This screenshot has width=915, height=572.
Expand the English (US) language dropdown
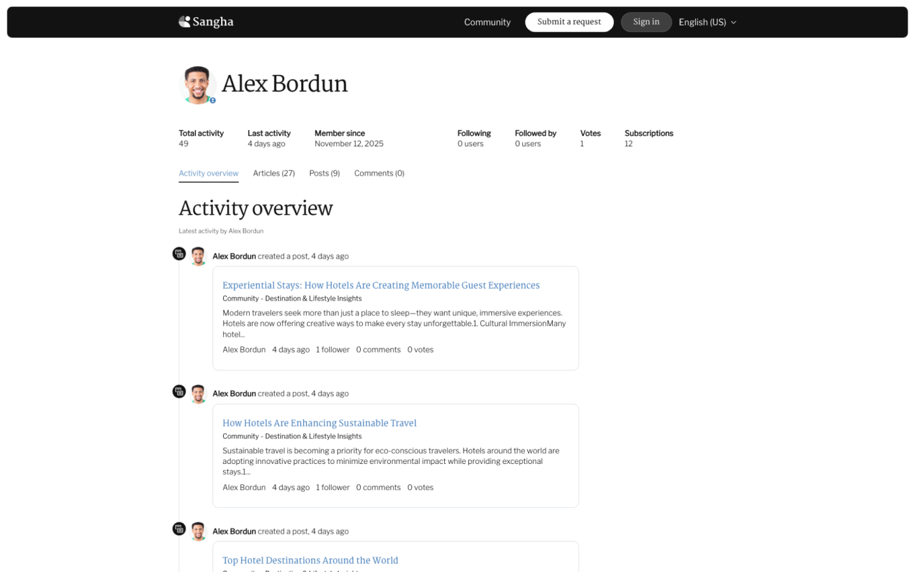(707, 22)
